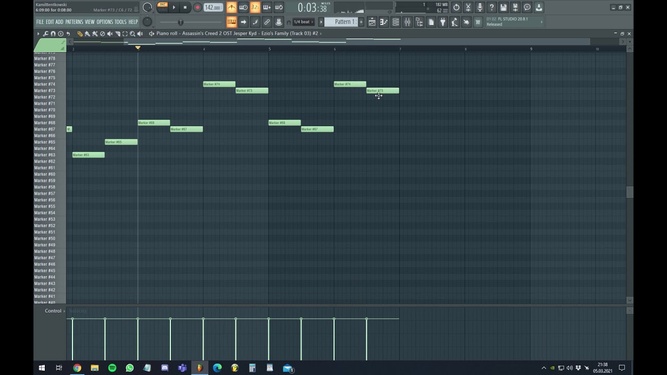Select the Draw pencil tool

(x=80, y=33)
